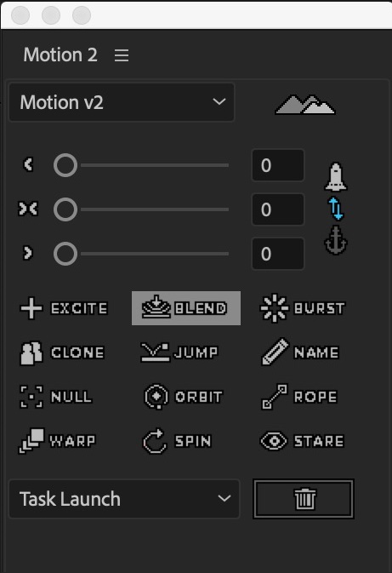Choose the Clone tool
This screenshot has height=573, width=392.
[x=62, y=353]
